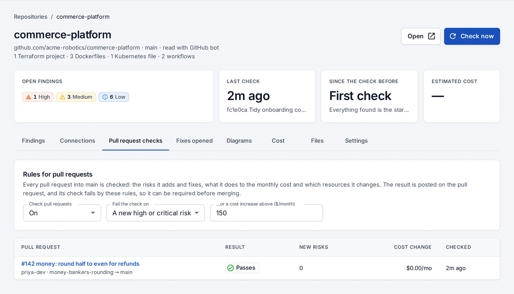The image size is (514, 294).
Task: Click the 6 Low findings badge
Action: [114, 97]
